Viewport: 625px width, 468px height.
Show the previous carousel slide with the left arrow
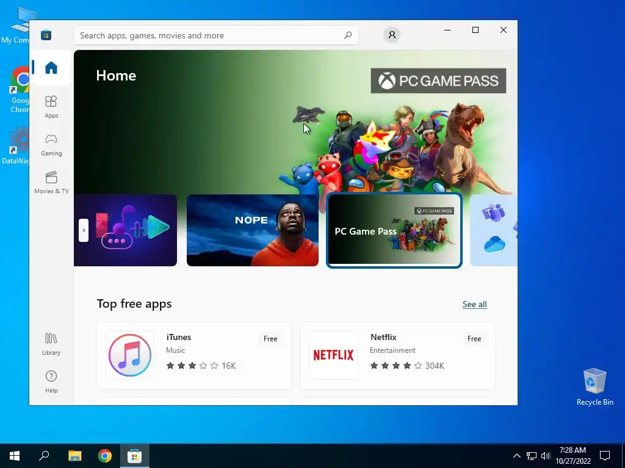click(x=83, y=230)
